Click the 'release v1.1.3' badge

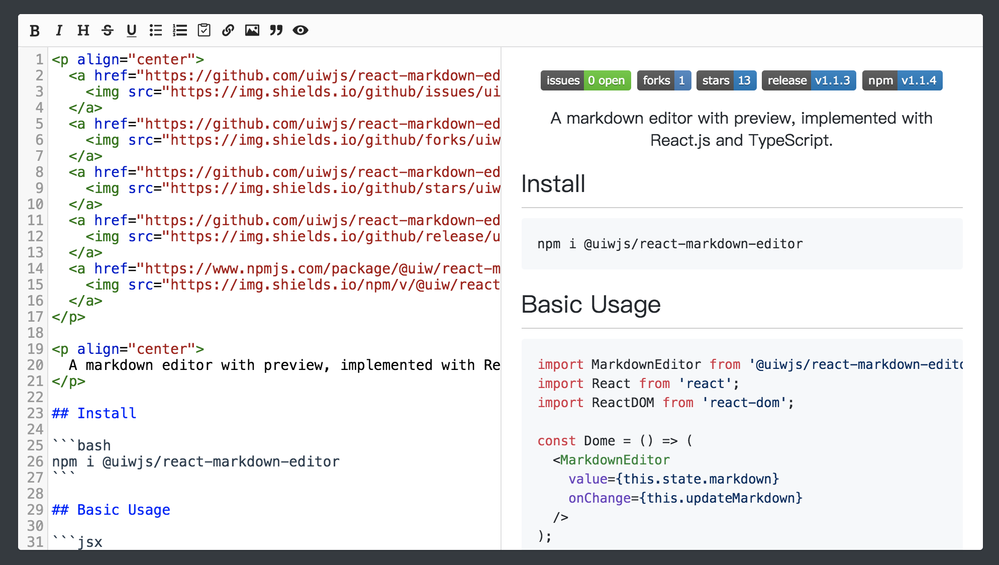point(809,80)
